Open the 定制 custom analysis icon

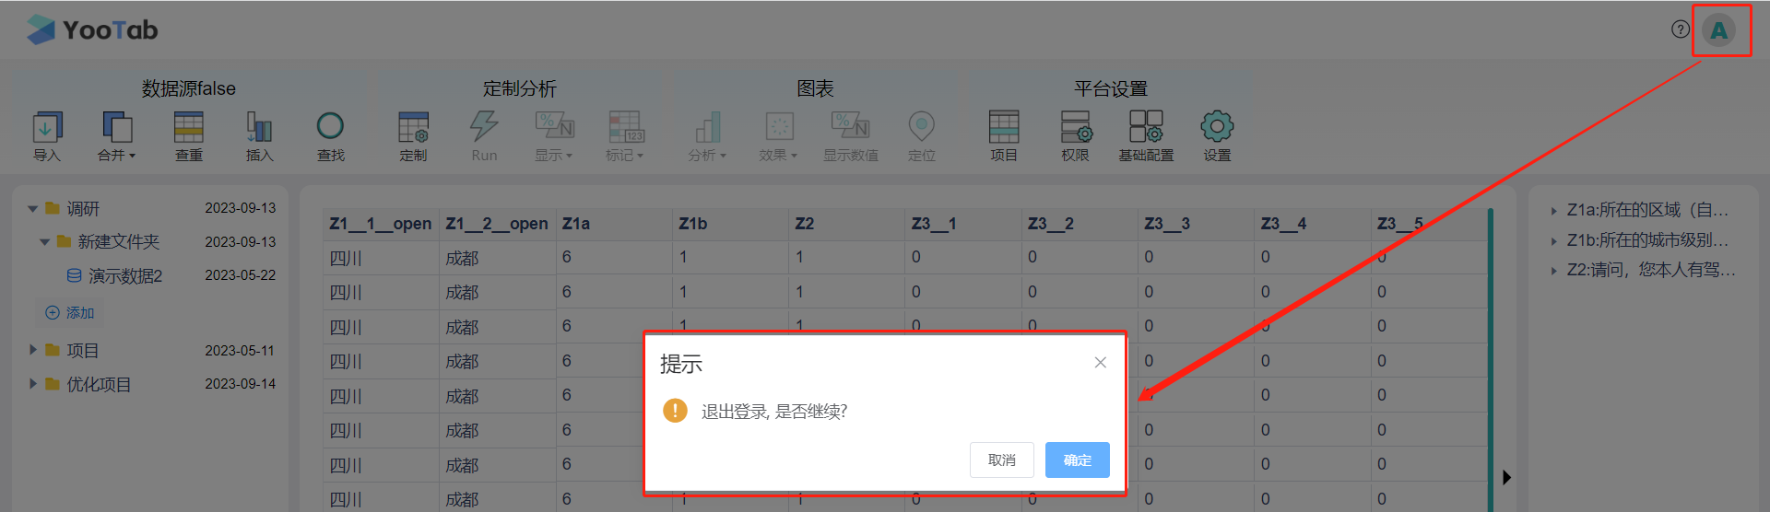[413, 127]
